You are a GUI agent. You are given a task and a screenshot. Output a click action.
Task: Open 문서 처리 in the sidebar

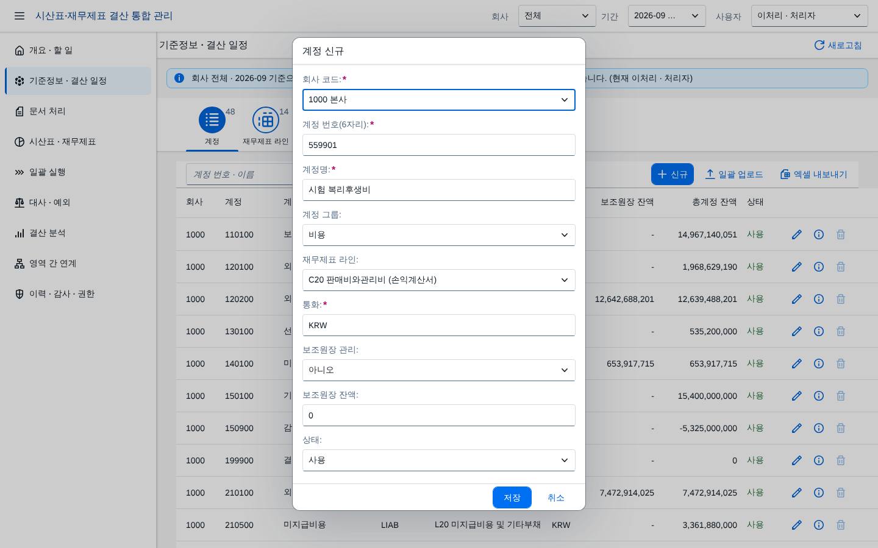click(78, 111)
